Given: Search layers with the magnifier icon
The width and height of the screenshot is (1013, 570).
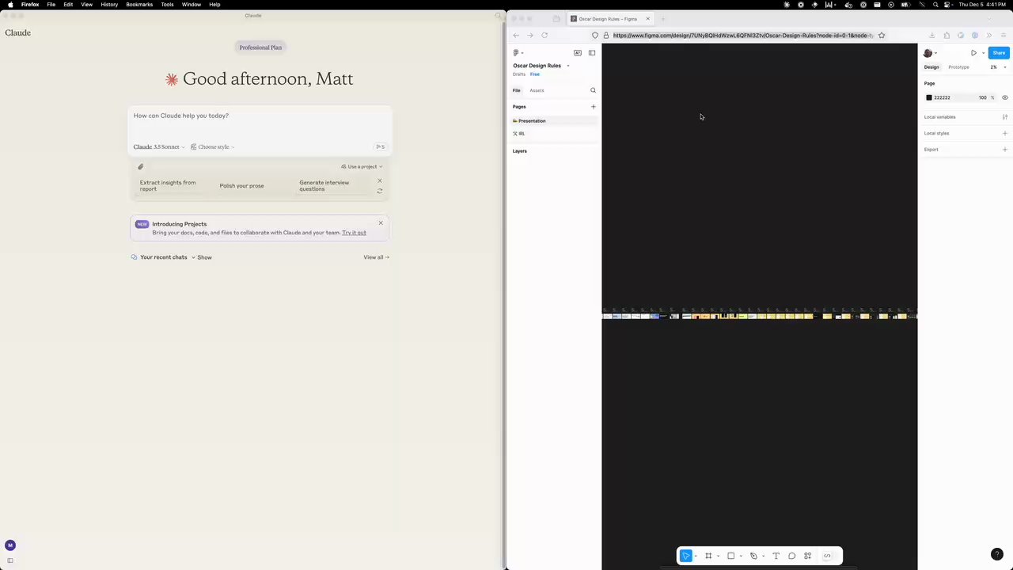Looking at the screenshot, I should (x=593, y=90).
